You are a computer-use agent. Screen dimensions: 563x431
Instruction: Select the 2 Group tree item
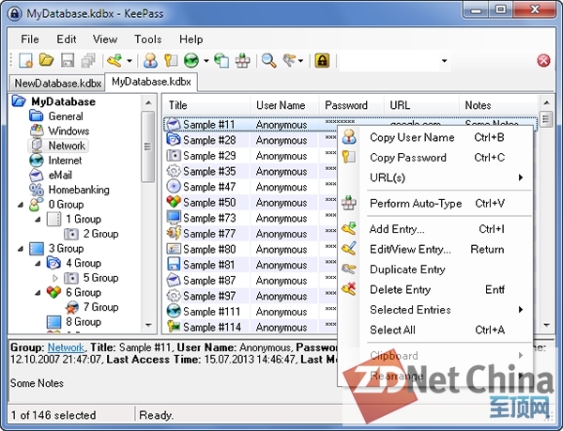[100, 234]
